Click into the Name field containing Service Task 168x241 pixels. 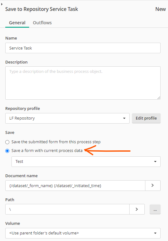pos(83,48)
